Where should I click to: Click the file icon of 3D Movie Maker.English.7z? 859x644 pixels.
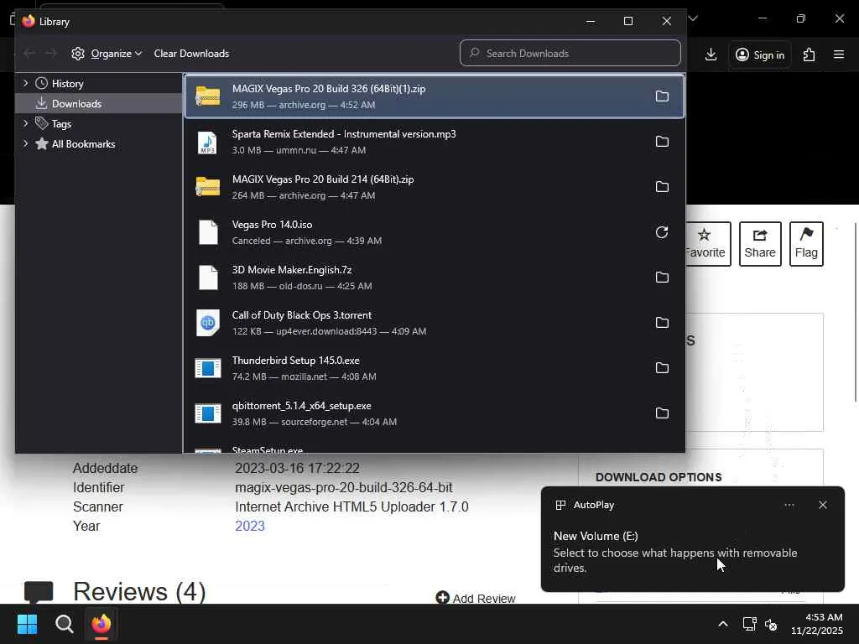(208, 278)
